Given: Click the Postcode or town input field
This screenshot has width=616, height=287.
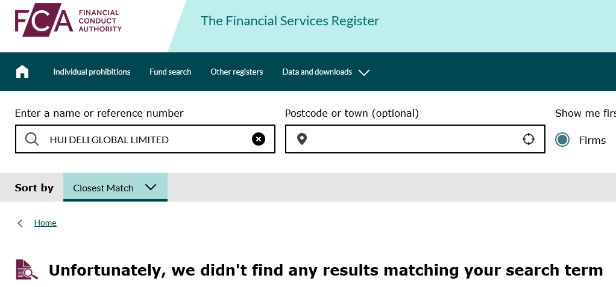Looking at the screenshot, I should tap(415, 139).
